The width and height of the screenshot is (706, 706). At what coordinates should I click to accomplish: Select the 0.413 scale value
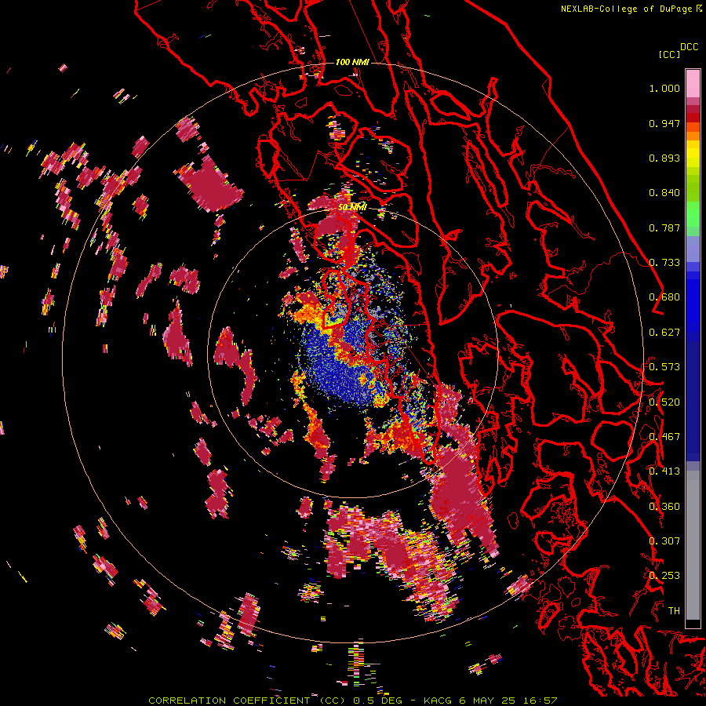coord(664,471)
